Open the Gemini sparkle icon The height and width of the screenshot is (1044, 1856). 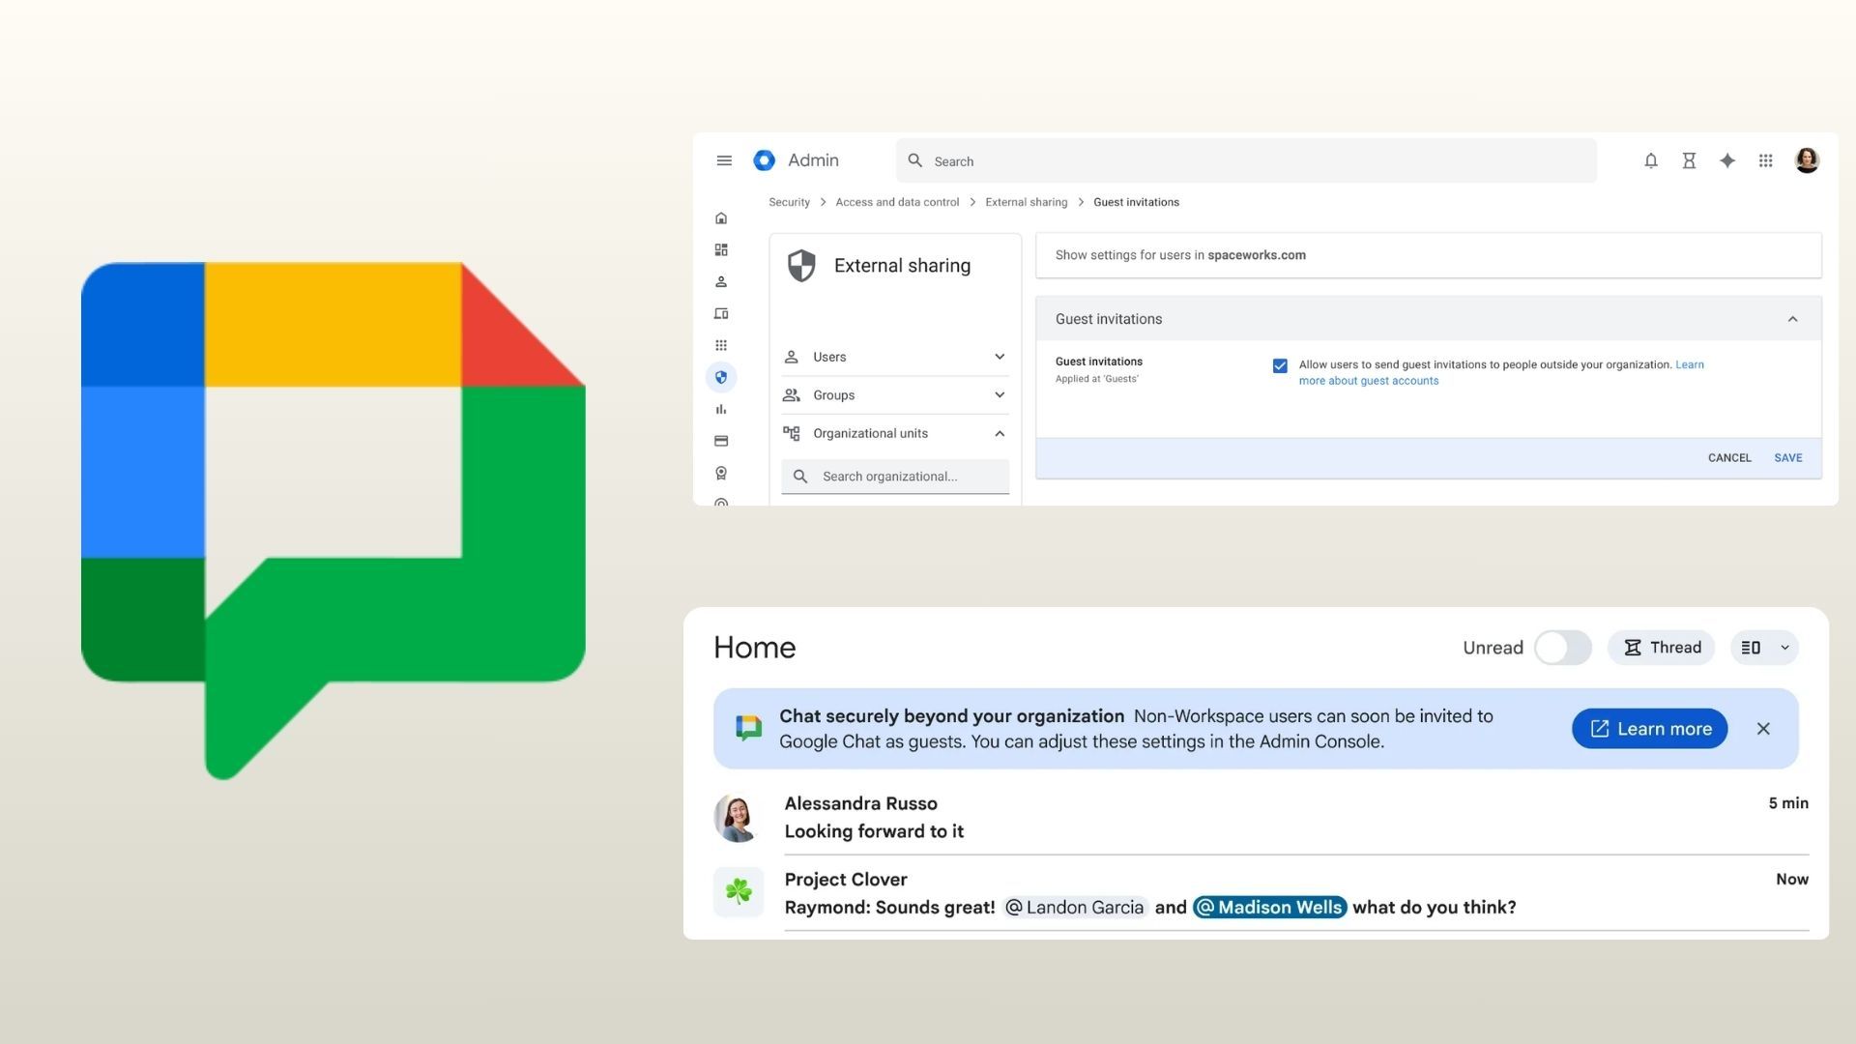(1727, 160)
